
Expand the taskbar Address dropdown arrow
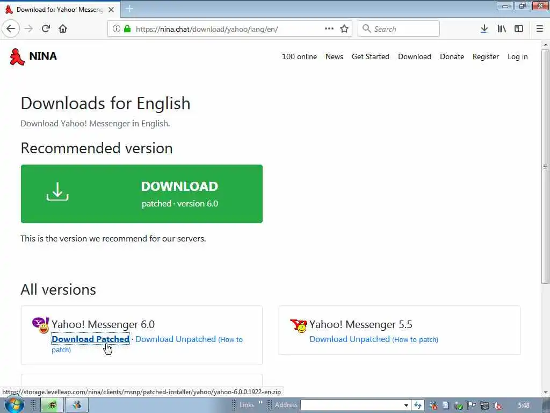click(x=406, y=405)
